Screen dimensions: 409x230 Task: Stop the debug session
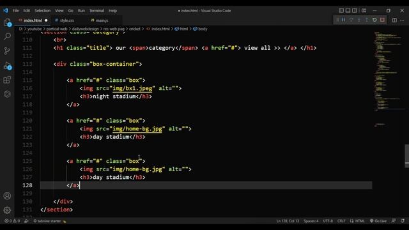click(382, 20)
